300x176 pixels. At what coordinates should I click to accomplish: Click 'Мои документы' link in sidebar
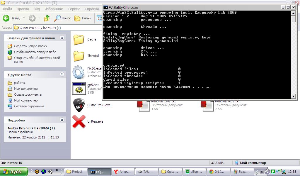tap(26, 89)
